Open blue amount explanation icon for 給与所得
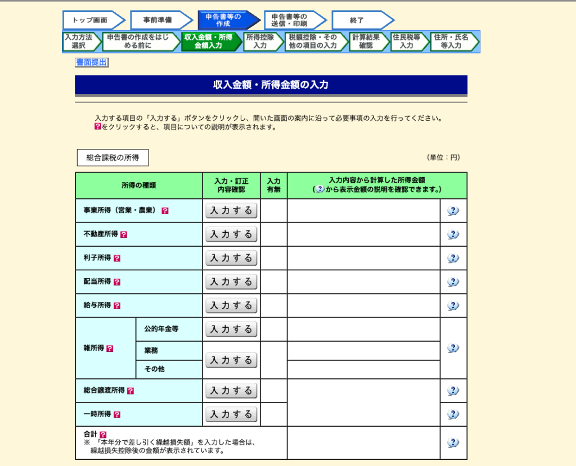 click(x=453, y=305)
